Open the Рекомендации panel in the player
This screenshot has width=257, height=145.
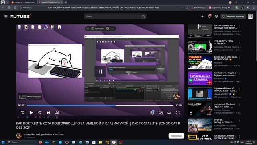pos(30,97)
